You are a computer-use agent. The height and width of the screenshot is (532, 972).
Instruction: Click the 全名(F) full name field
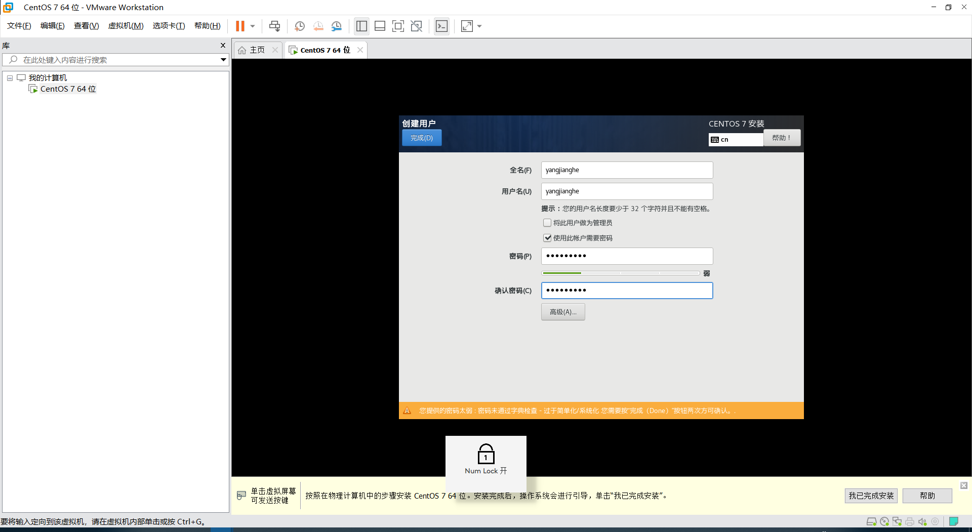627,170
